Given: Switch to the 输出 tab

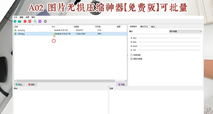Looking at the screenshot, I should click(x=153, y=27).
